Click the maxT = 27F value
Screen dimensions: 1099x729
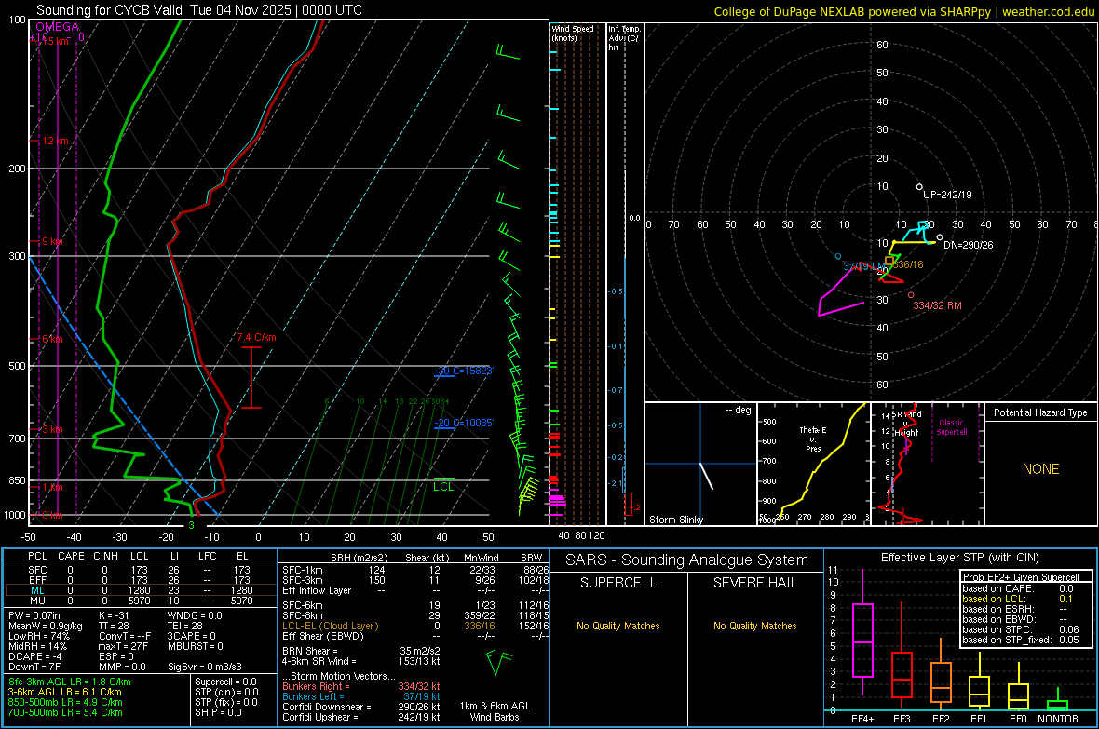point(125,646)
